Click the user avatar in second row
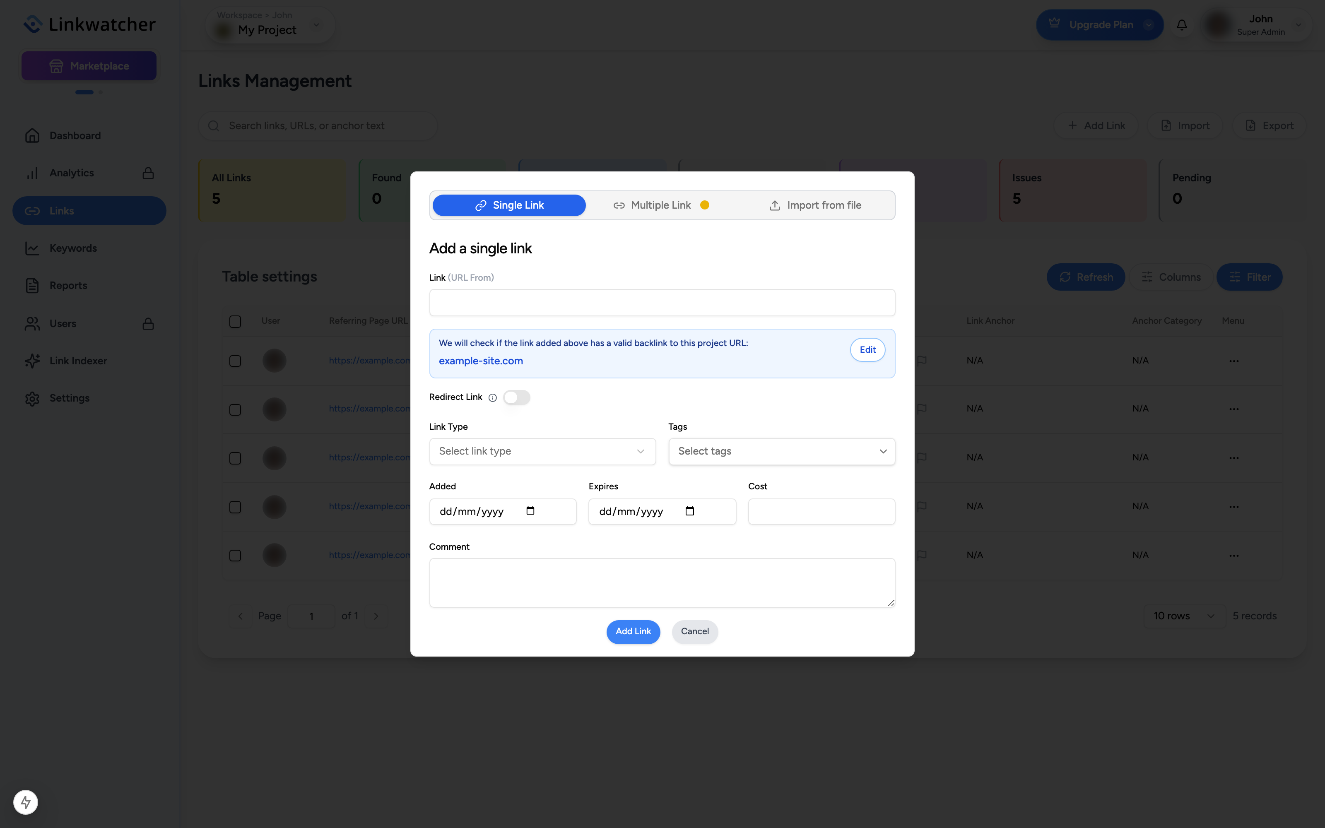Screen dimensions: 1325x828 point(274,409)
